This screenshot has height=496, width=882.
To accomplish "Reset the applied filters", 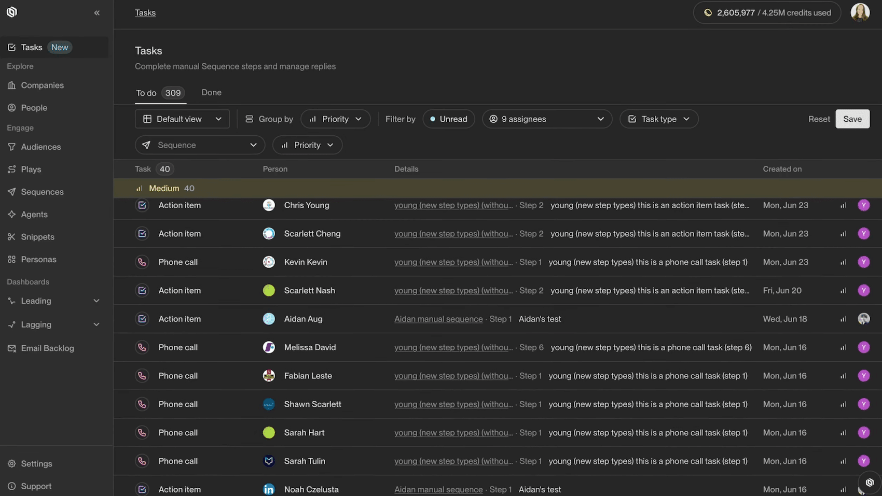I will 819,119.
